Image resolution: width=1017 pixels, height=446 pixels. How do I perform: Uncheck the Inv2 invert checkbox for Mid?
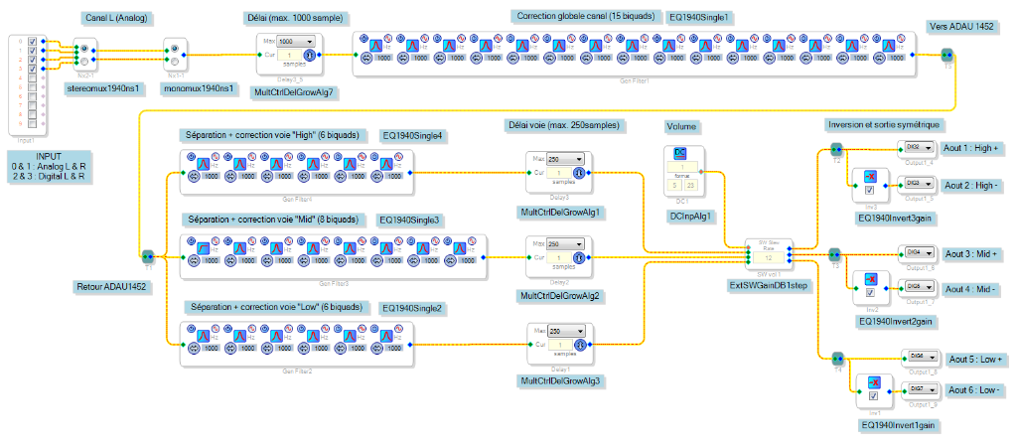point(868,293)
